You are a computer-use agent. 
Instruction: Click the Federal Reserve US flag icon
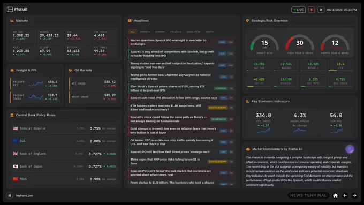coord(16,128)
